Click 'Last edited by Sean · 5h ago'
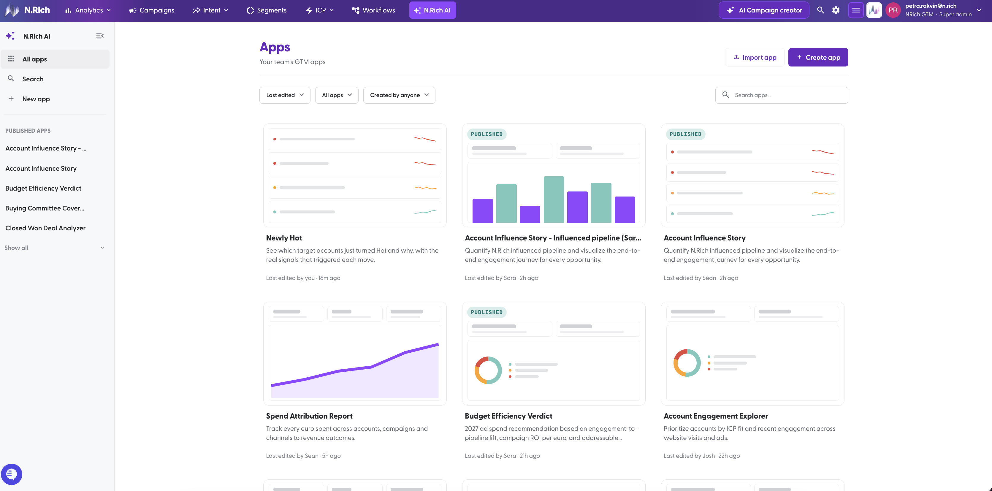The height and width of the screenshot is (491, 992). 303,456
